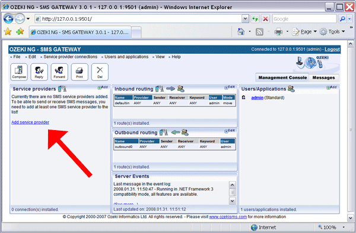
Task: Switch to the Messages tab
Action: tap(323, 77)
